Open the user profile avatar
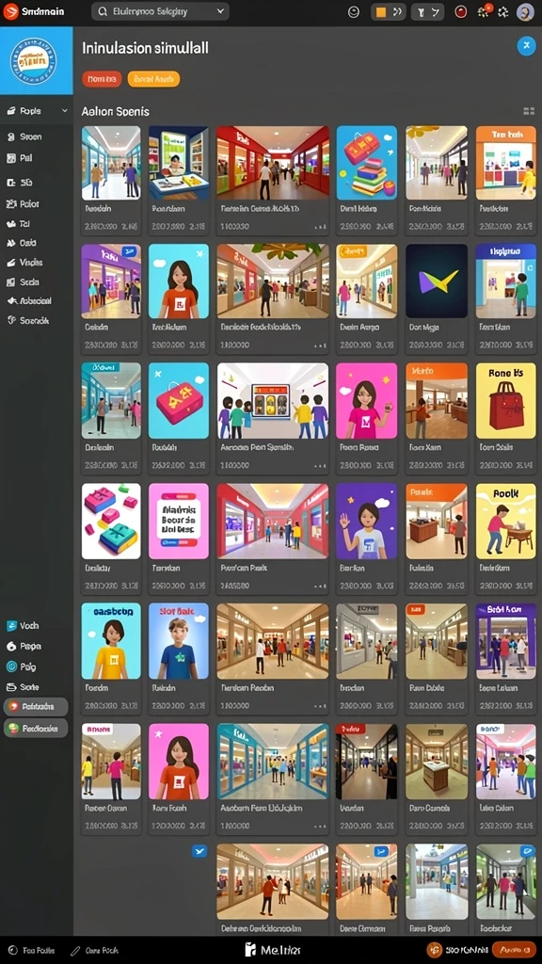The width and height of the screenshot is (542, 964). pos(525,11)
